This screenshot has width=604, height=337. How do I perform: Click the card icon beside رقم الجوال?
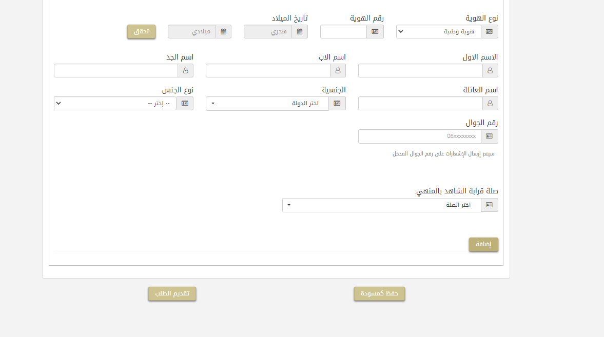(x=490, y=136)
